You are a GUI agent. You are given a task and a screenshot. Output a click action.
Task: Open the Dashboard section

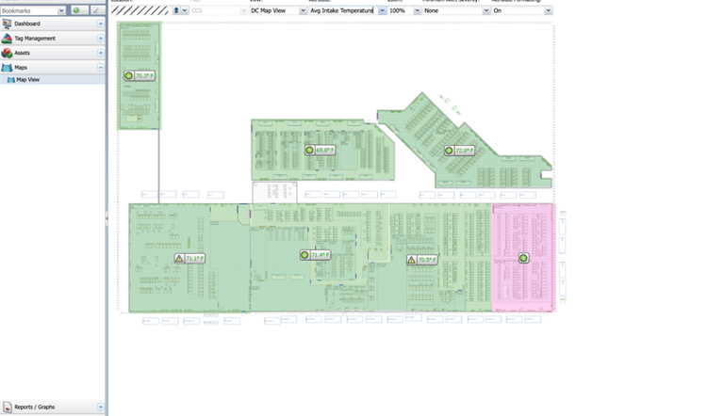(x=53, y=24)
